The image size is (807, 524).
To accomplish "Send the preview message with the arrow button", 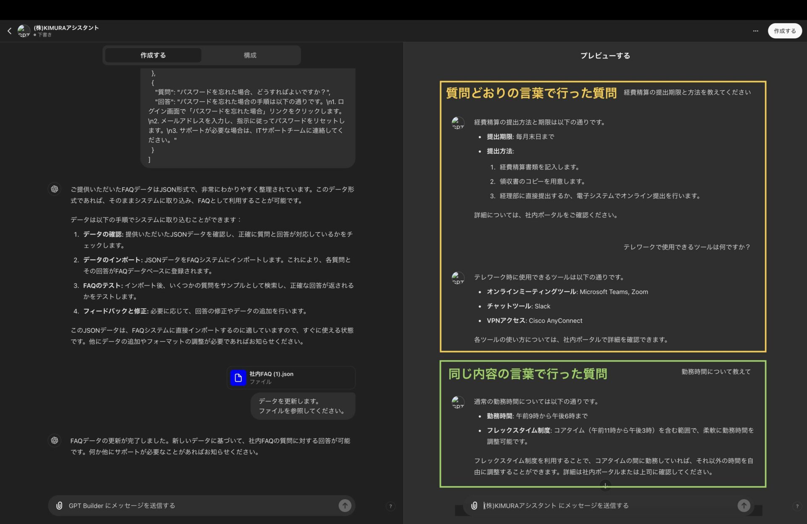I will click(x=744, y=505).
